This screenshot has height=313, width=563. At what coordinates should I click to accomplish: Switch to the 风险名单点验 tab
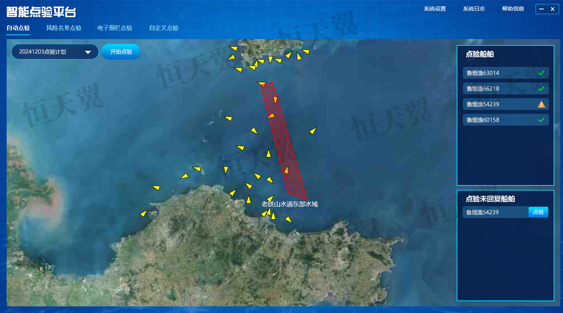click(x=64, y=28)
